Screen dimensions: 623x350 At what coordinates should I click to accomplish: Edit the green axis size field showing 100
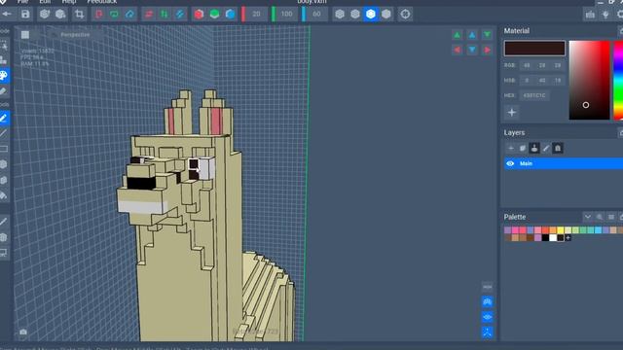[x=286, y=15]
